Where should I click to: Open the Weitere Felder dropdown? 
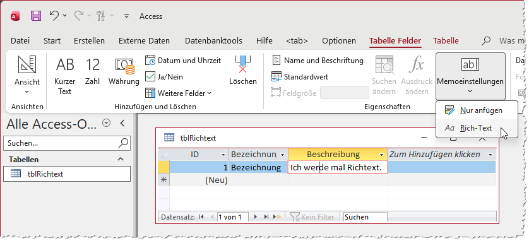pos(178,93)
